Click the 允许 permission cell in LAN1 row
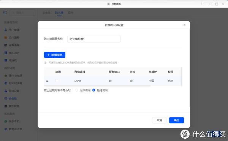 point(170,81)
